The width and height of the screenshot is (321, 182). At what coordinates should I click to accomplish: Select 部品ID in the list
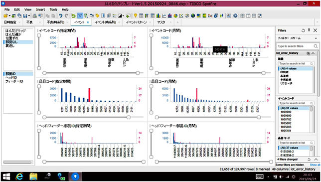(18, 74)
